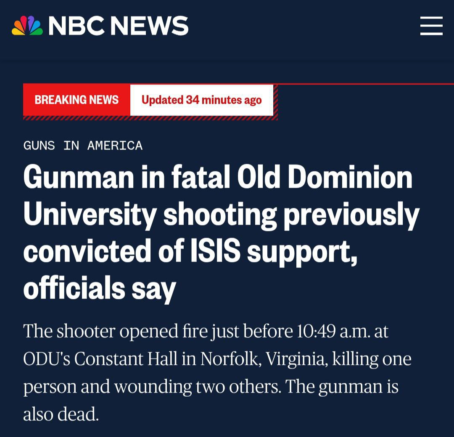This screenshot has height=437, width=454.
Task: Click "Norfolk, Virginia" in the summary
Action: (x=264, y=359)
